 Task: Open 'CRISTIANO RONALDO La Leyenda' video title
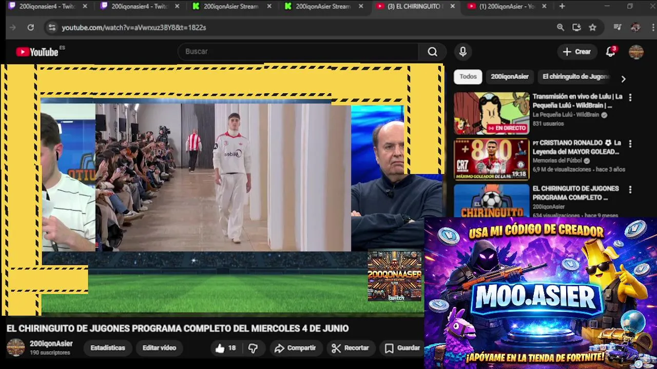577,147
